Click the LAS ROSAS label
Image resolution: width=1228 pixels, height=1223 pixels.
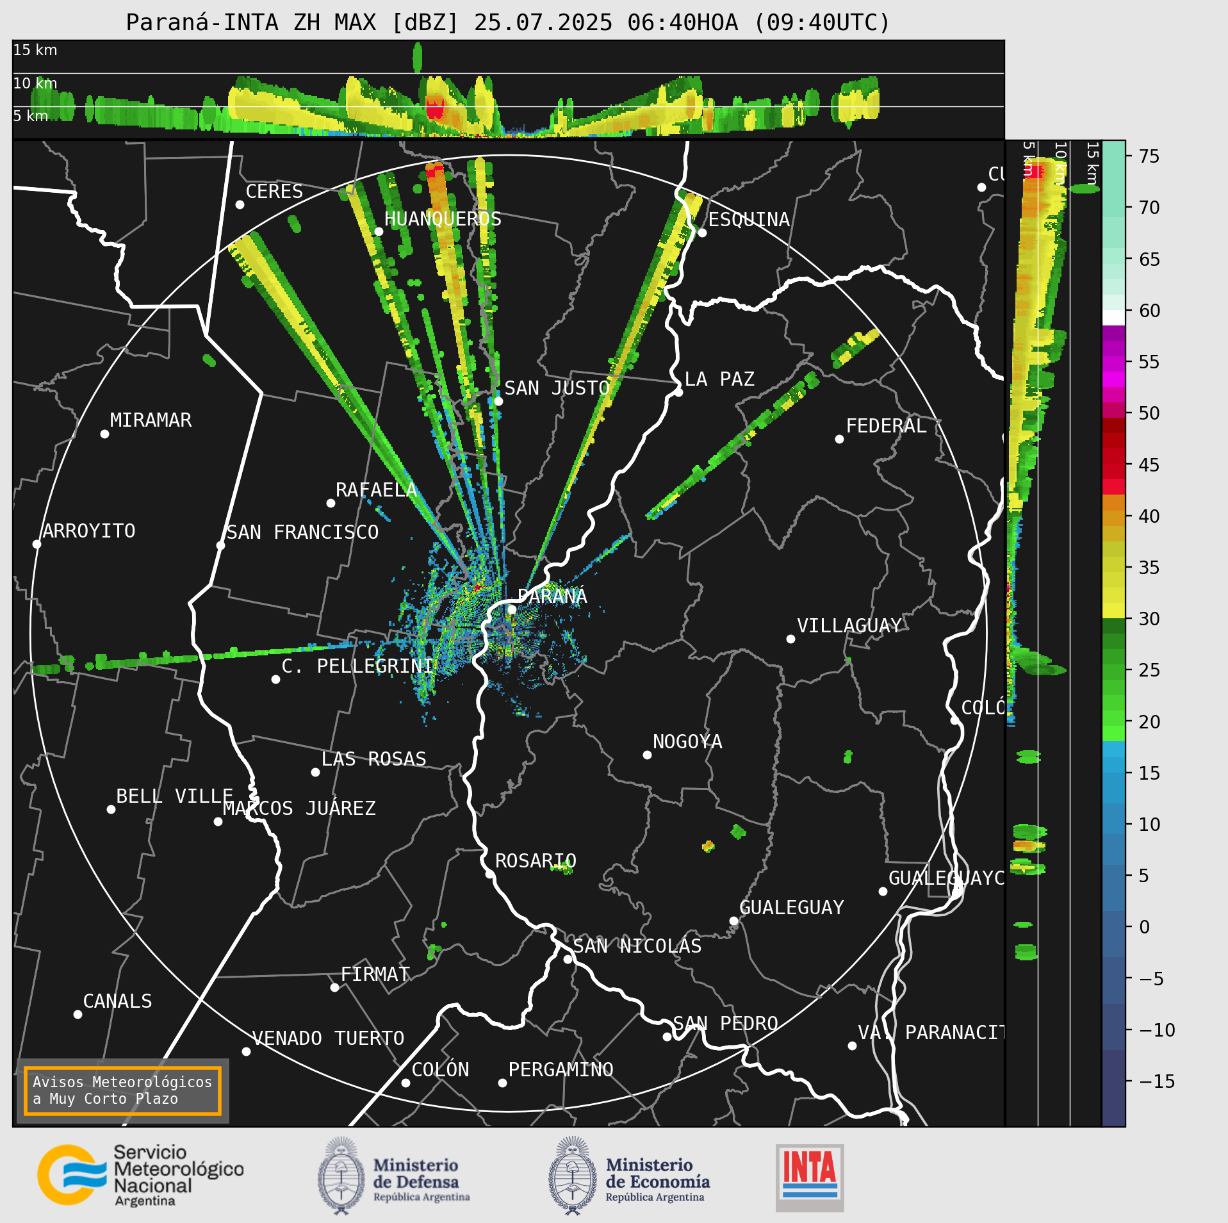coord(373,759)
